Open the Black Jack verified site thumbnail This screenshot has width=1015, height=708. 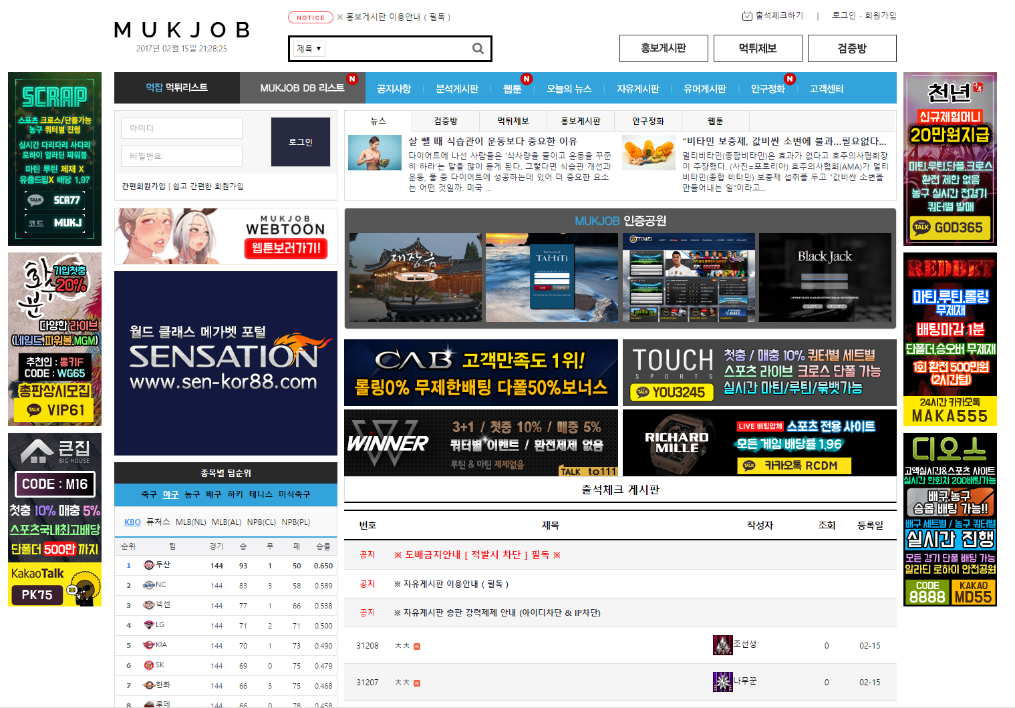[x=825, y=277]
